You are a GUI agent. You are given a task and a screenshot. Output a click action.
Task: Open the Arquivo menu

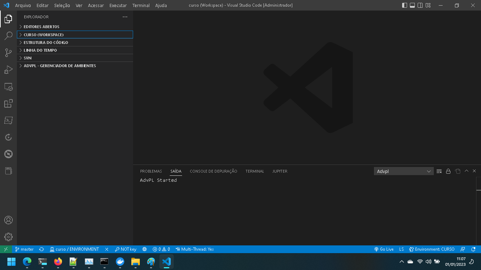tap(23, 5)
